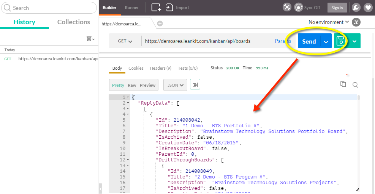Click the environment quick look x icon

356,22
